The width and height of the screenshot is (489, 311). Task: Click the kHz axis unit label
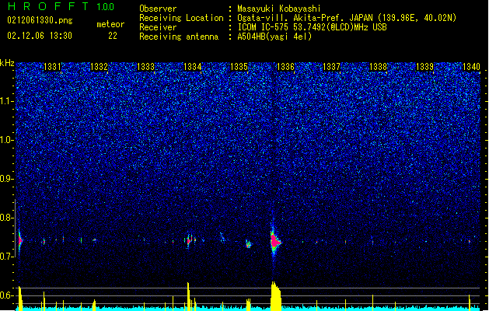pyautogui.click(x=7, y=63)
